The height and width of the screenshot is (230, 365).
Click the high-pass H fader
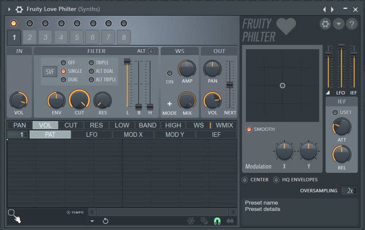click(150, 107)
